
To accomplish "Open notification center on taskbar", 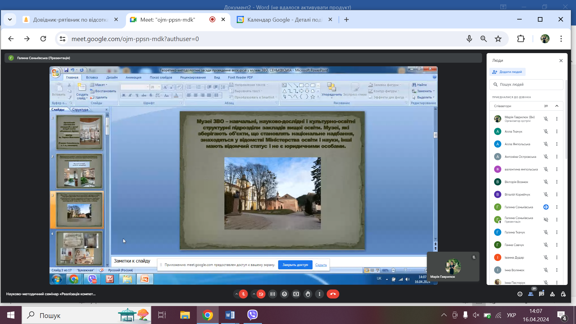I will 562,316.
